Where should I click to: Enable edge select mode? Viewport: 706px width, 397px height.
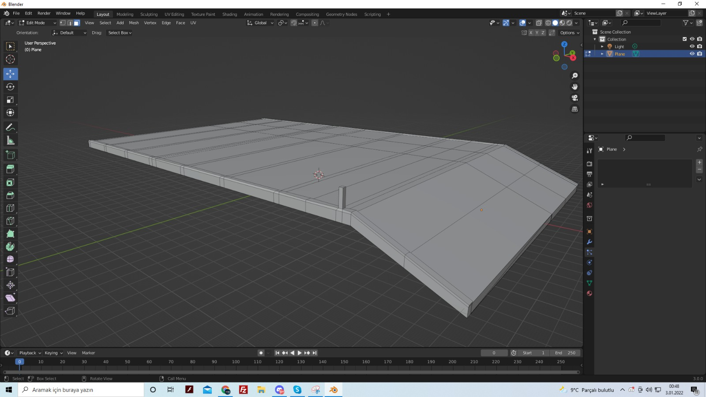[x=70, y=23]
